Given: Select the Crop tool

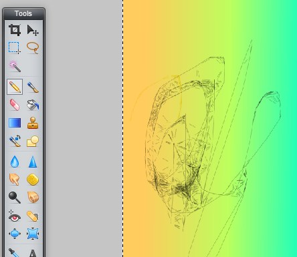Looking at the screenshot, I should tap(15, 30).
